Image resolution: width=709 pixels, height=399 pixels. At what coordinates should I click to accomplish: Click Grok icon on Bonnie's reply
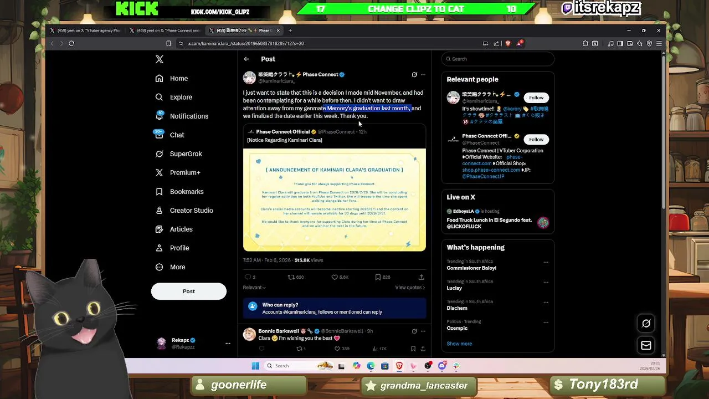(x=414, y=331)
